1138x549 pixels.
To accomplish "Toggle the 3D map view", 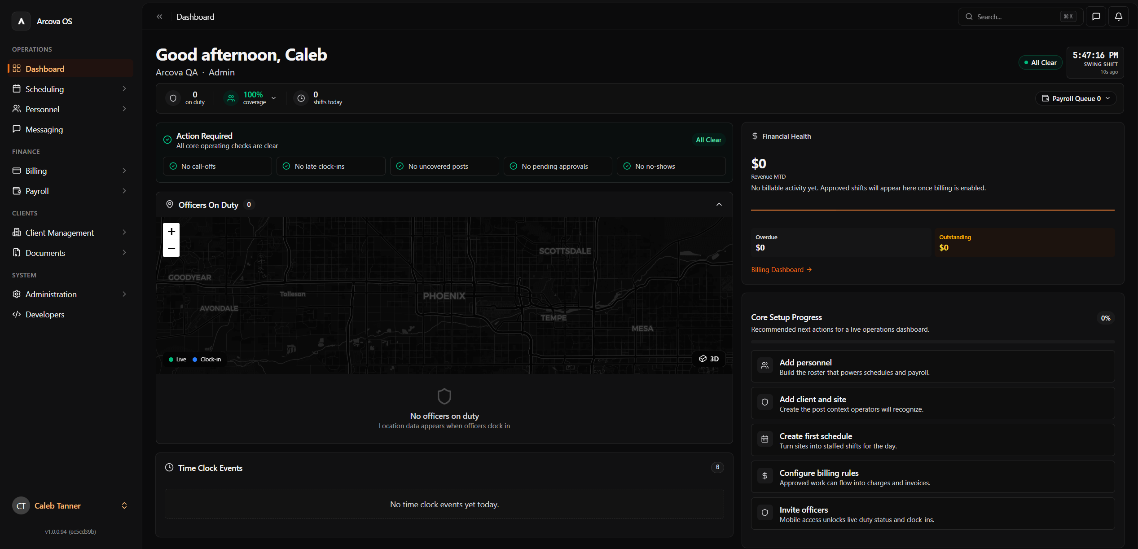I will click(709, 359).
